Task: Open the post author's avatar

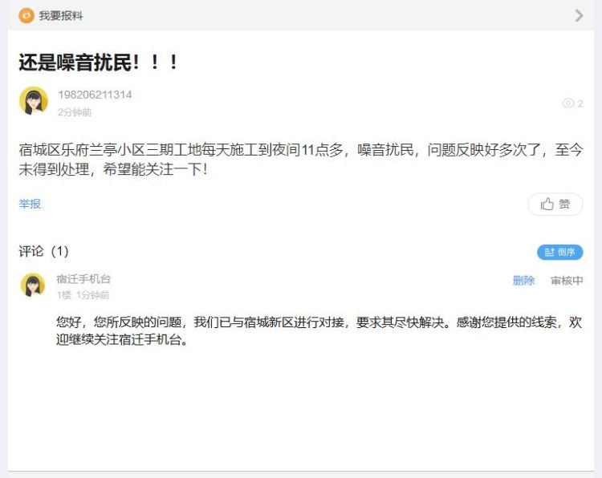Action: (x=34, y=101)
